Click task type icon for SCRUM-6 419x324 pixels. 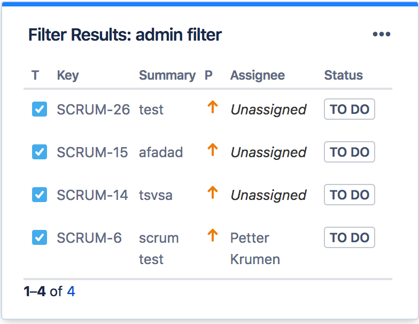pos(40,237)
